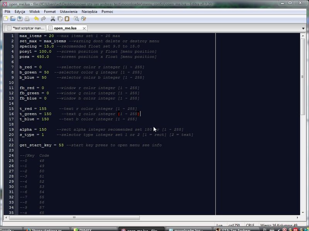Image resolution: width=309 pixels, height=231 pixels.
Task: Click the Cut scissors icon
Action: tap(53, 19)
